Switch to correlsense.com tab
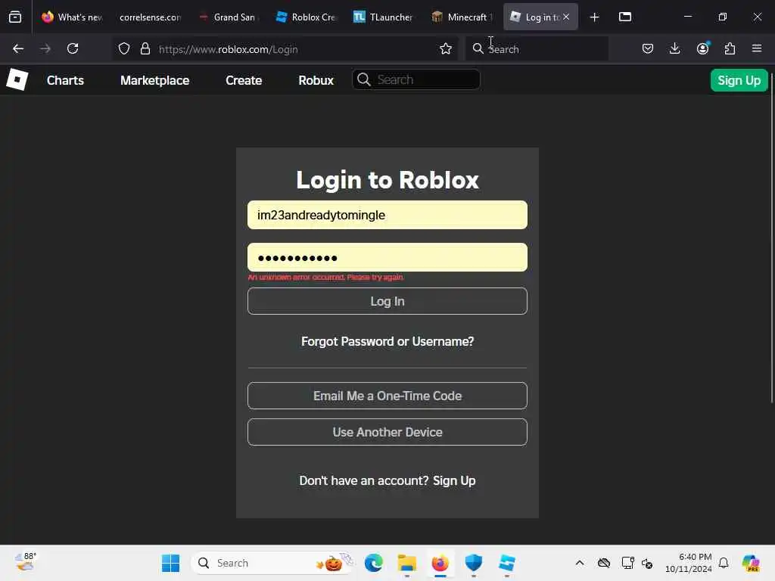This screenshot has width=775, height=581. 151,17
